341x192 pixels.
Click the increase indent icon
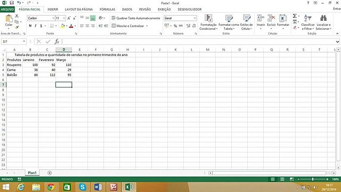pyautogui.click(x=106, y=26)
